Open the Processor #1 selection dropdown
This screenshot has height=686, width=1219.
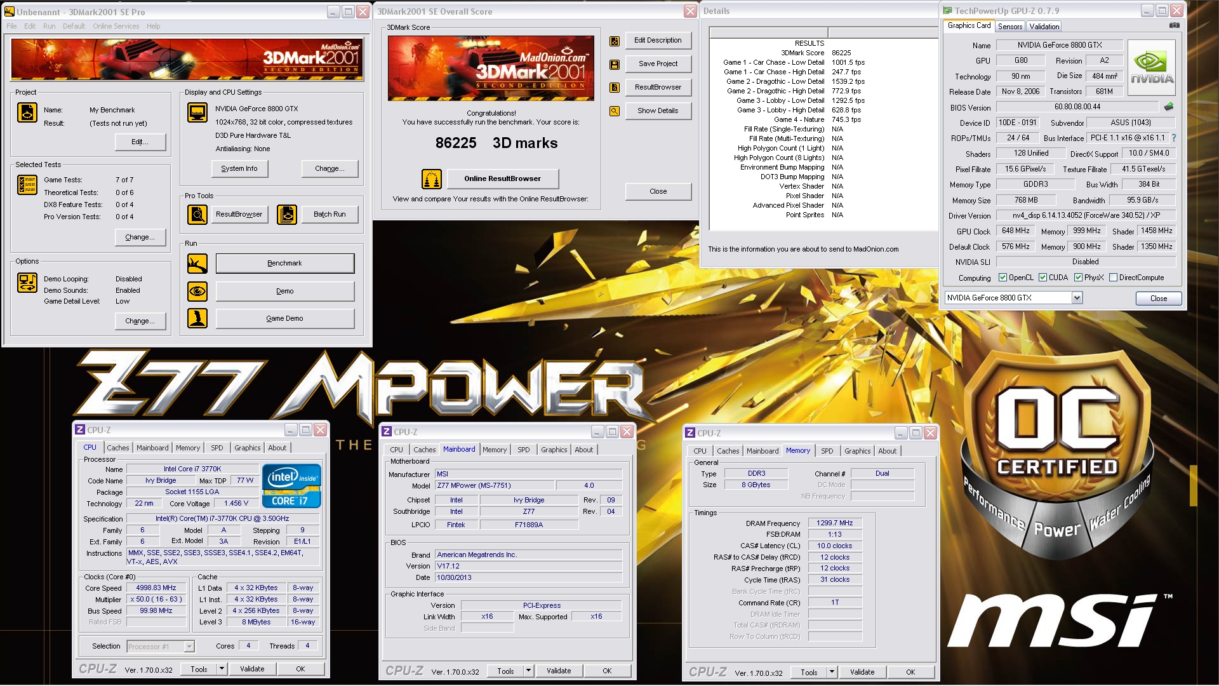pyautogui.click(x=189, y=647)
